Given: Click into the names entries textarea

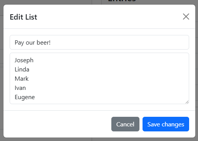Looking at the screenshot, I should [99, 78].
